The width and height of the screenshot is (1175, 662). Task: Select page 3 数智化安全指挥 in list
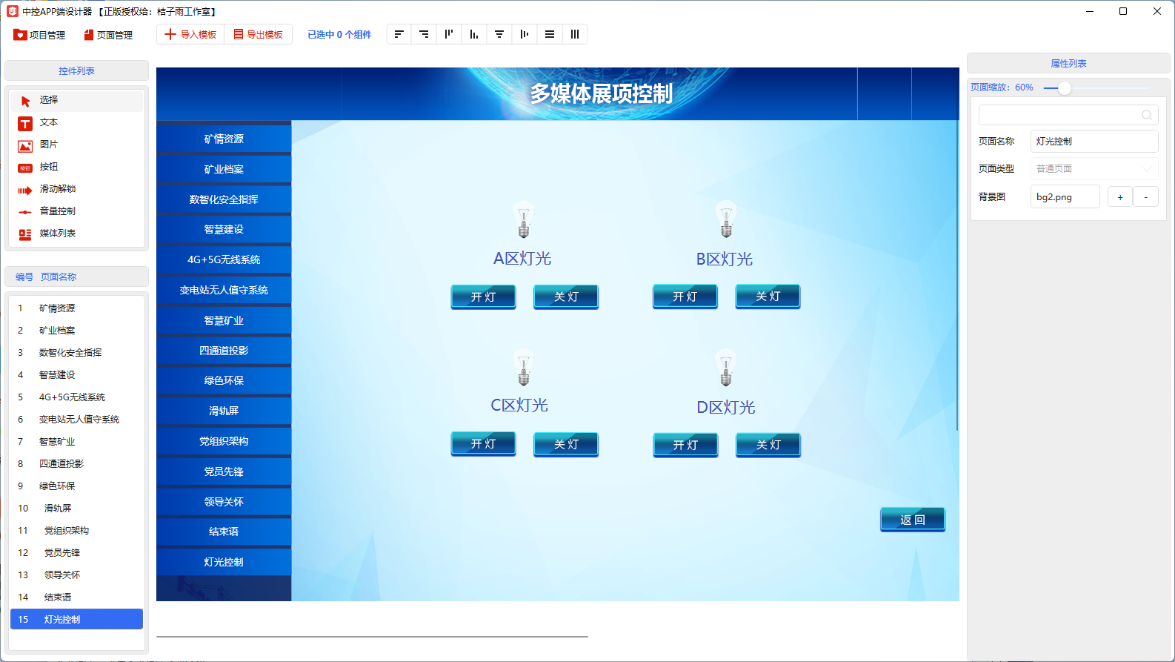pos(76,353)
